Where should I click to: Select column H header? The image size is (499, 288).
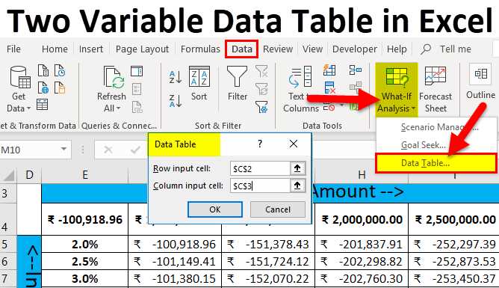[x=362, y=175]
